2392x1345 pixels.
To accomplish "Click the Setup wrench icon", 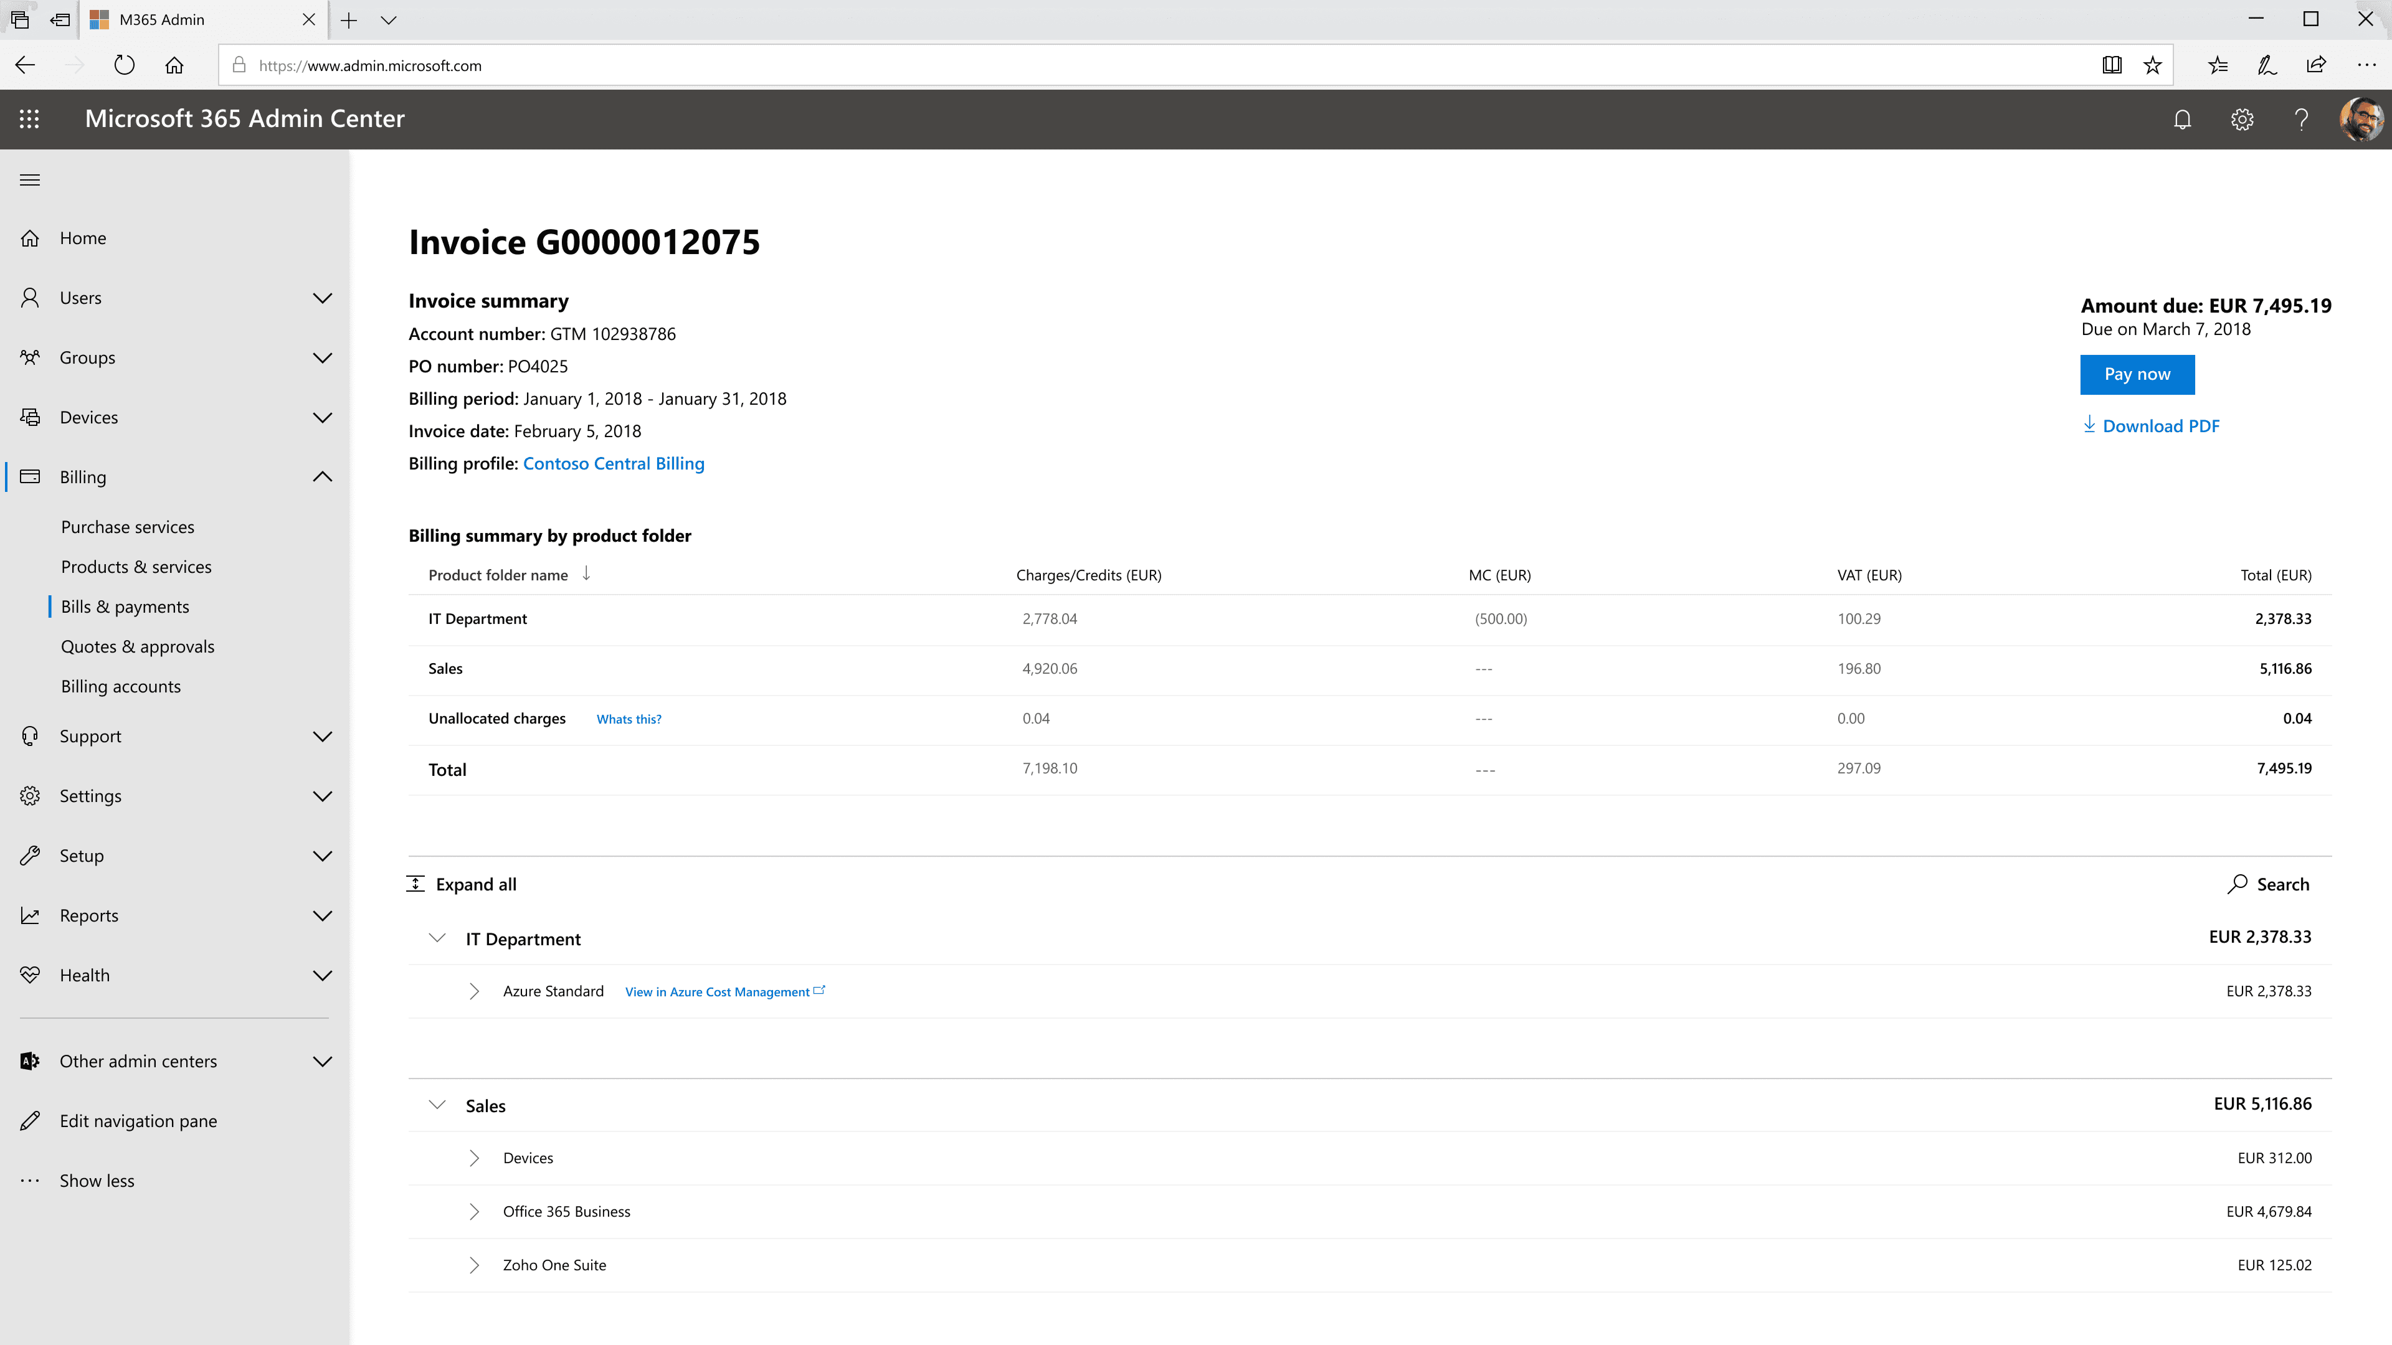I will coord(30,856).
